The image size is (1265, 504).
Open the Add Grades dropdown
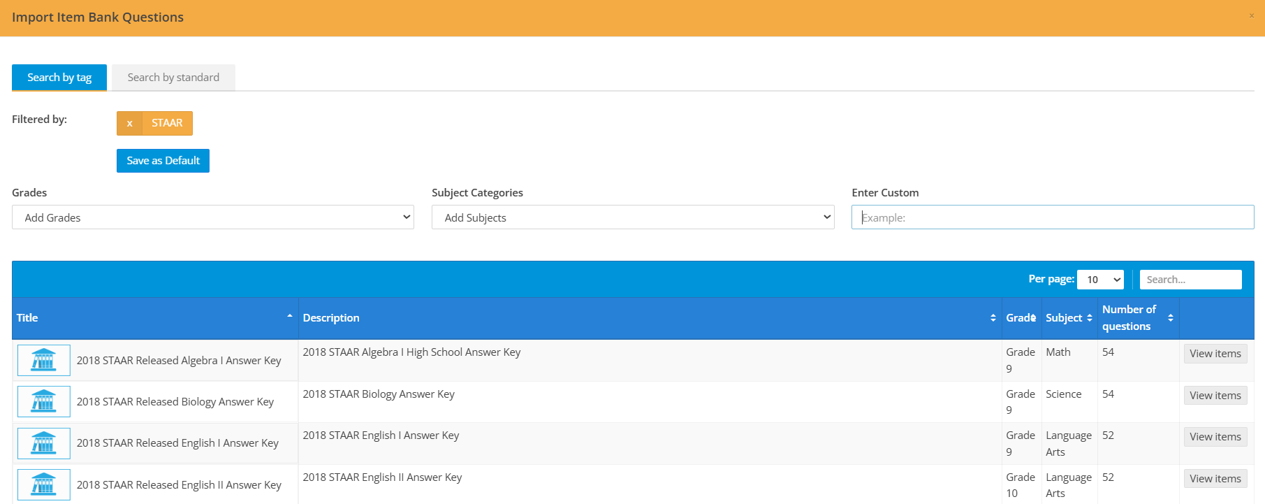click(213, 217)
